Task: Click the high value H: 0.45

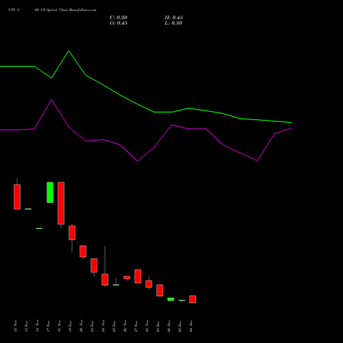Action: point(174,18)
